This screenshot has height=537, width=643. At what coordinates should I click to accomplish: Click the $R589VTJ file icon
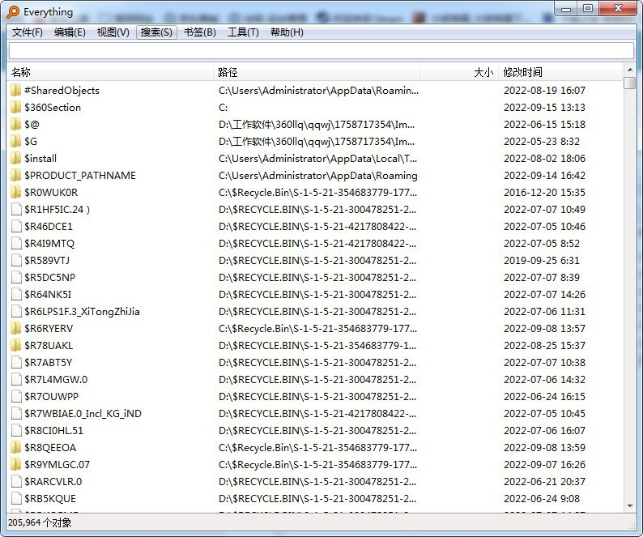[x=16, y=261]
